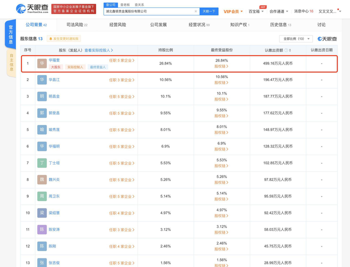Open 任职 5 家企业 link for 明昌金
The height and width of the screenshot is (267, 350).
coord(121,96)
